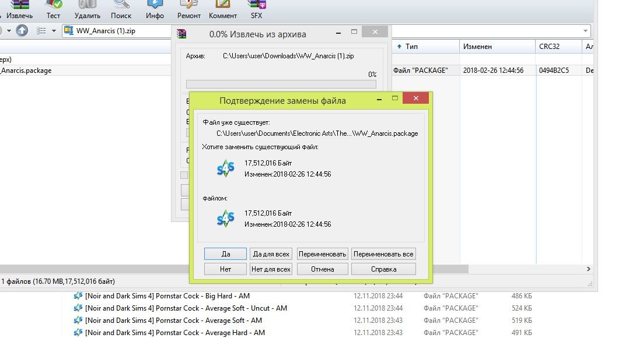Click the existing file path text in dialog
The image size is (622, 338).
coord(317,133)
